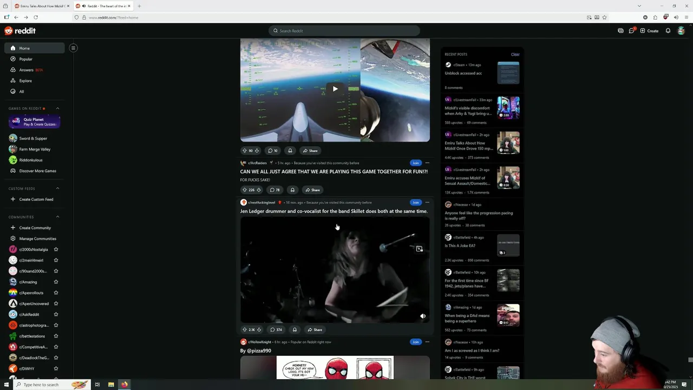Favorite the r/2000sNostalgia community
Viewport: 693px width, 390px height.
[56, 249]
